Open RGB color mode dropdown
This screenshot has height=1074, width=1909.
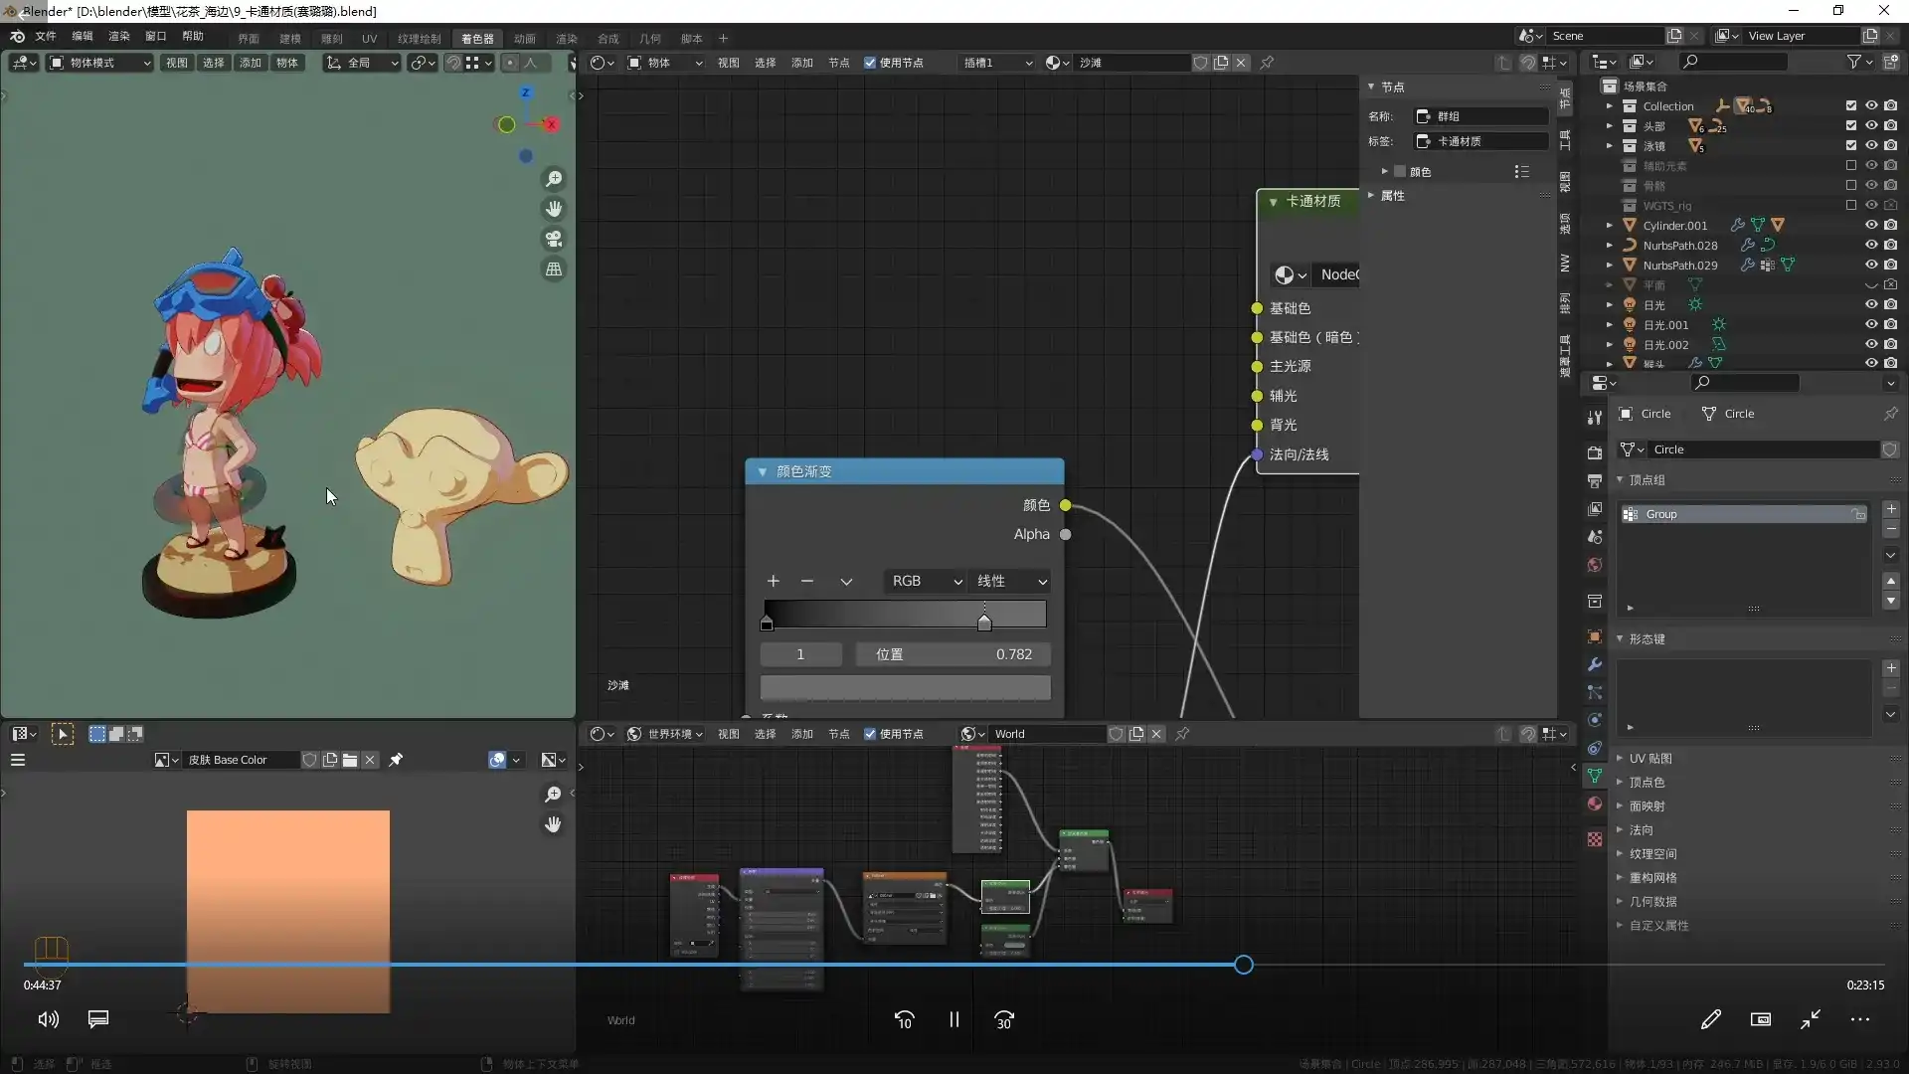[925, 581]
